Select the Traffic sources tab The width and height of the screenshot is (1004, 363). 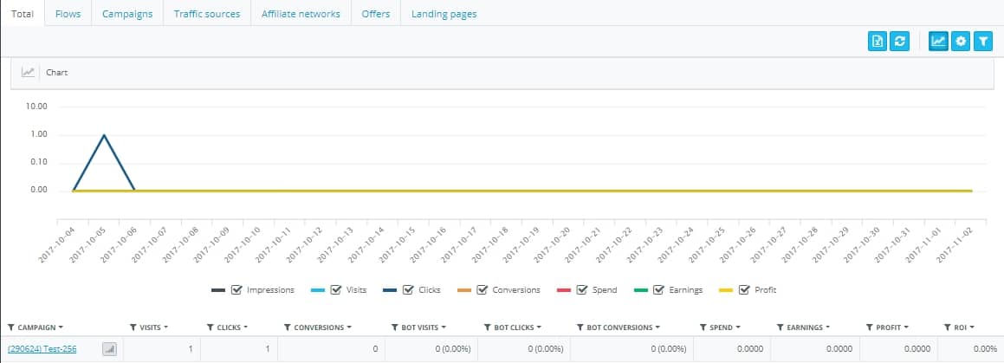coord(207,14)
